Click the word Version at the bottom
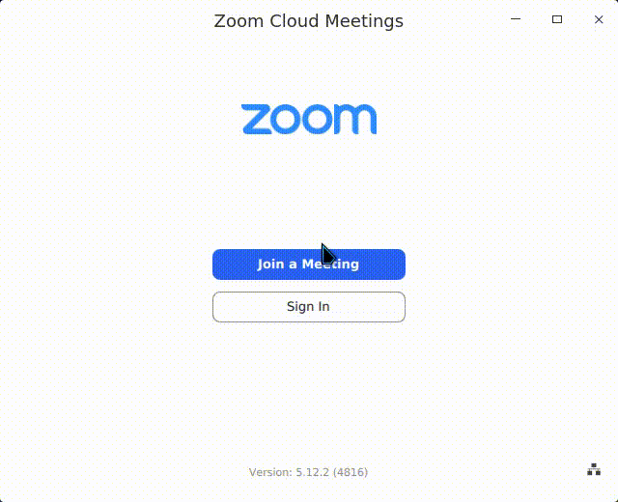The width and height of the screenshot is (618, 502). point(268,472)
